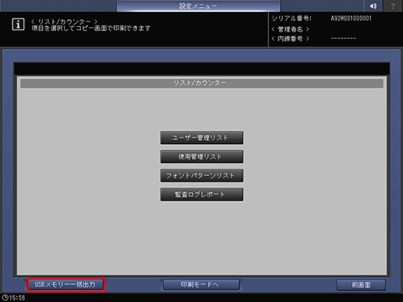This screenshot has height=302, width=403.
Task: Click the USBメモリー一括出力 button
Action: (66, 285)
